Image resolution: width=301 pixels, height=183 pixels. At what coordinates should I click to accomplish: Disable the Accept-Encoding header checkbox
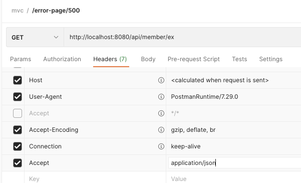pyautogui.click(x=18, y=130)
